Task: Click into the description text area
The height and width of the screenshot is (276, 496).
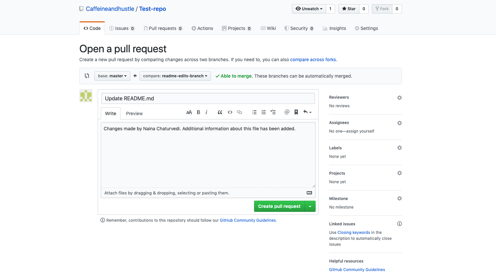Action: click(208, 155)
